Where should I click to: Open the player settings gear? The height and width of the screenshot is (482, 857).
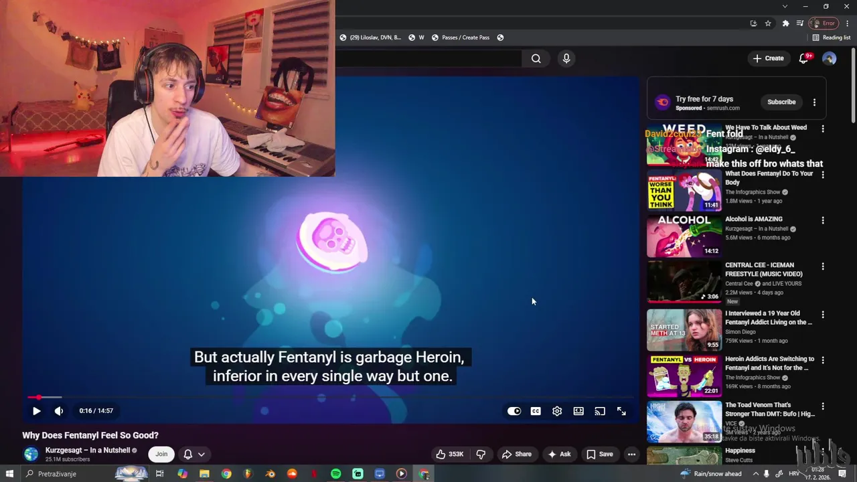(x=557, y=411)
